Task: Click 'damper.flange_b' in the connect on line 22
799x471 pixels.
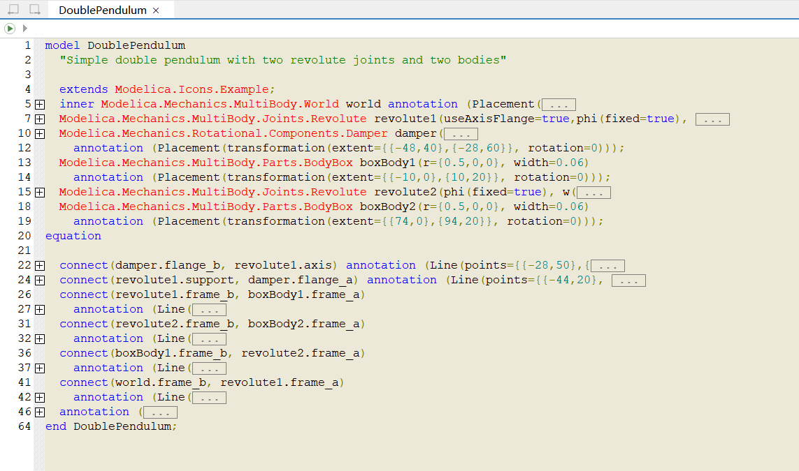Action: point(167,266)
